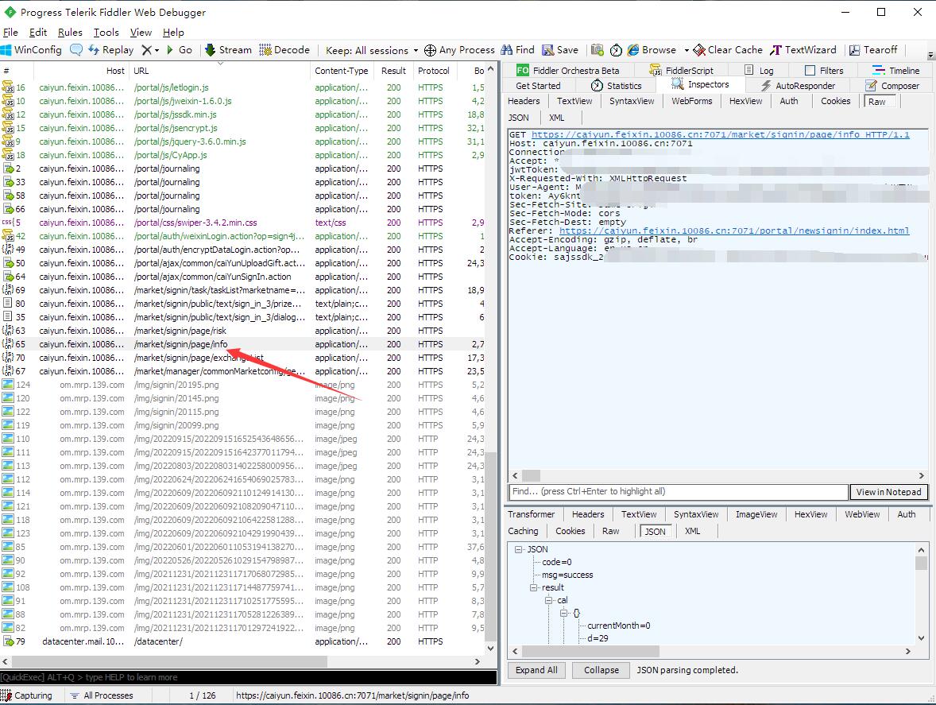Open the Log tab
Image resolution: width=936 pixels, height=705 pixels.
tap(759, 71)
